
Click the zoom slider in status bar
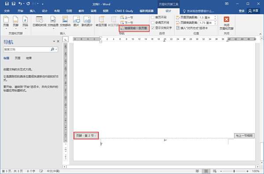coord(234,171)
